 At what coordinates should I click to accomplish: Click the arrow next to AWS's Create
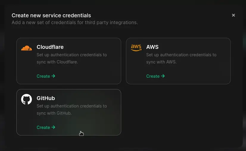(x=163, y=76)
